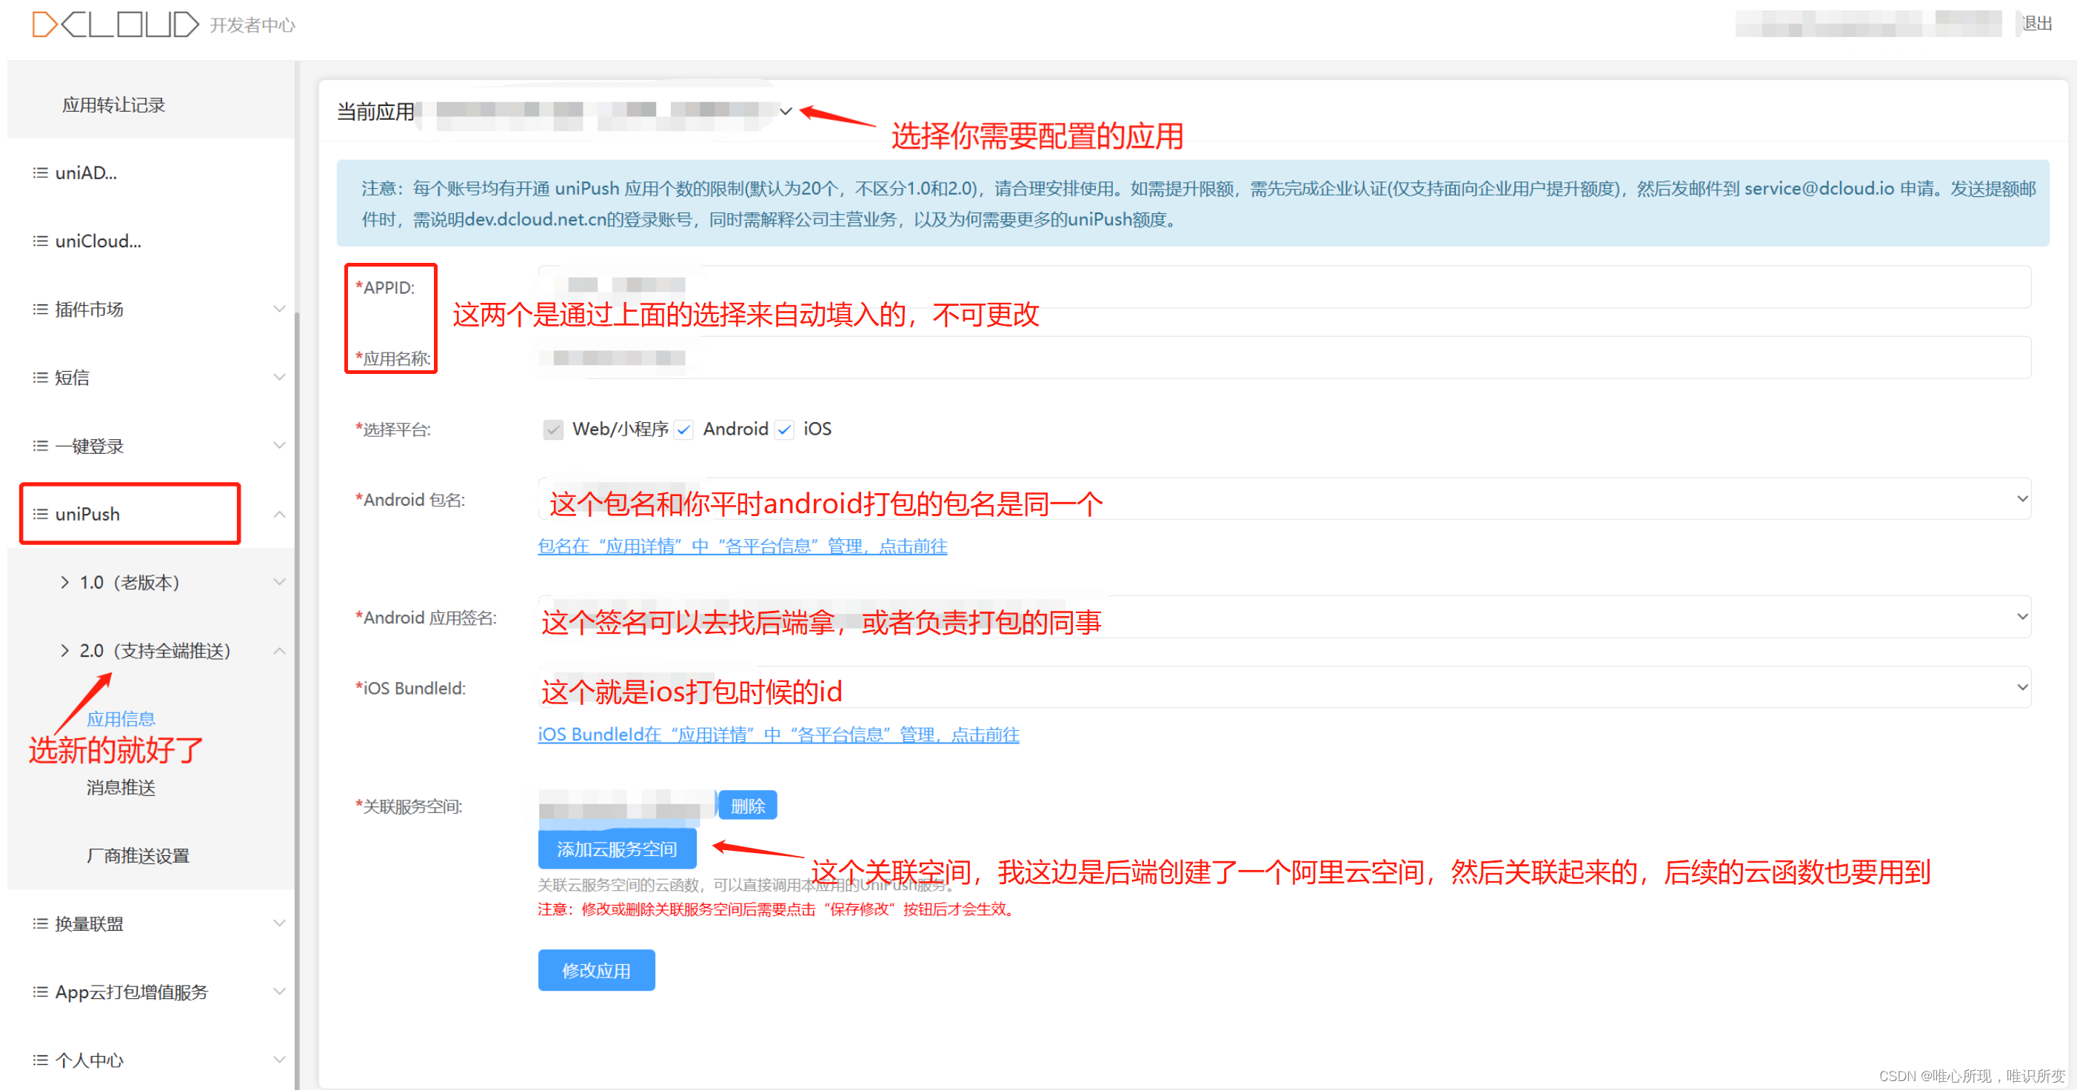The image size is (2077, 1090).
Task: Click the list icon beside uniPush
Action: [x=40, y=514]
